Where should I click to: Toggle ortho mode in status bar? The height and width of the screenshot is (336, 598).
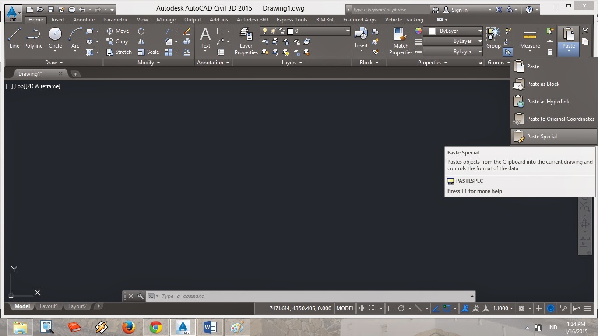[391, 308]
